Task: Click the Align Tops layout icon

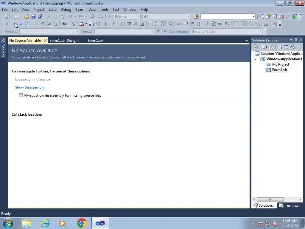Action: click(x=129, y=24)
